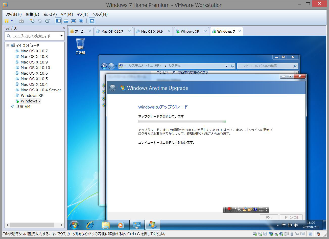Go back in the Anytime Upgrade wizard
Screen dimensions: 329x239
pyautogui.click(x=113, y=88)
